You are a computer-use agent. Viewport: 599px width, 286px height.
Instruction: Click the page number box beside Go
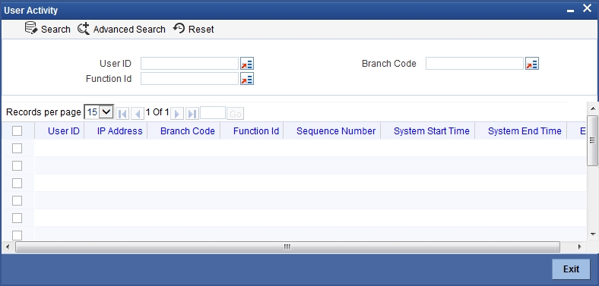[213, 113]
